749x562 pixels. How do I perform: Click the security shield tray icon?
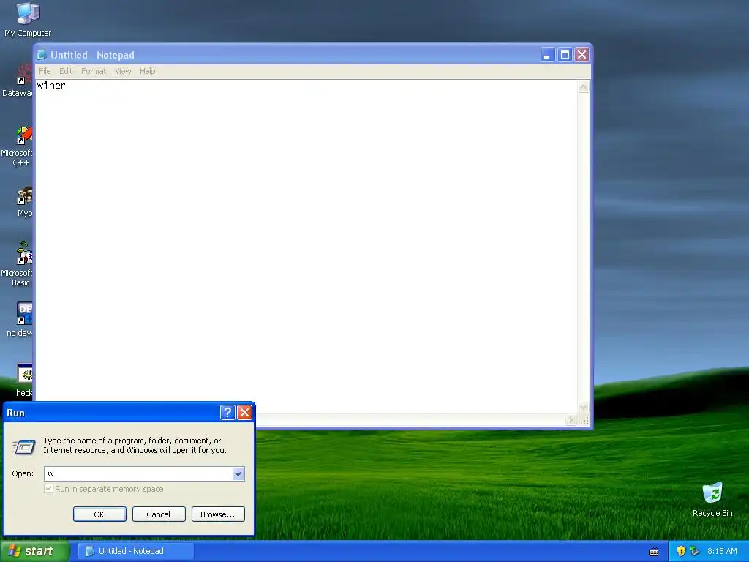point(681,551)
